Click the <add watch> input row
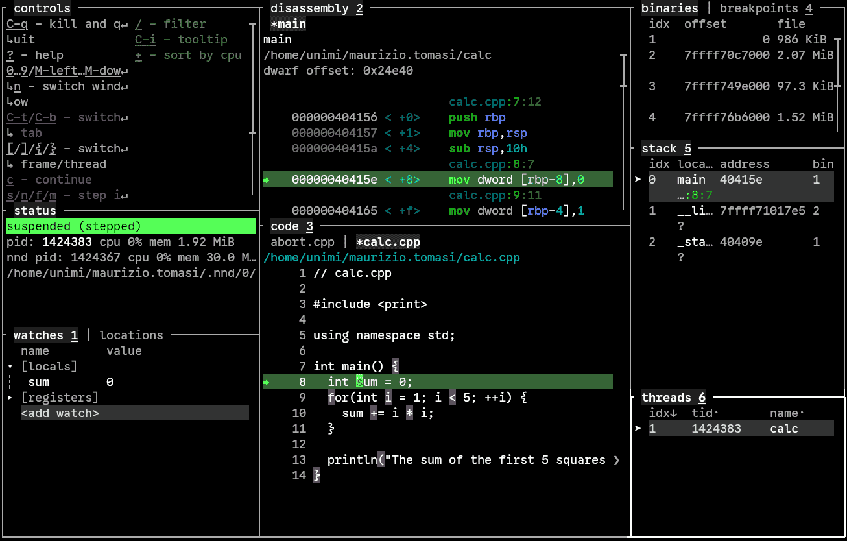 (134, 413)
